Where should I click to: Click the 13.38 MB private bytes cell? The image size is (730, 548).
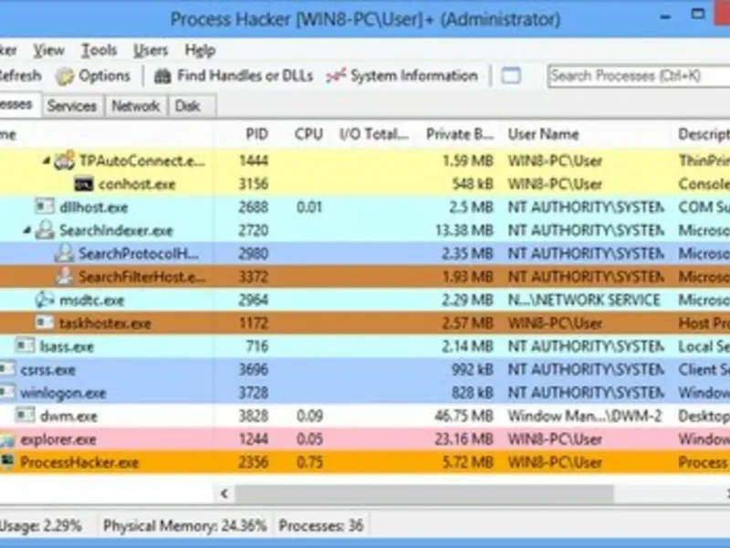(x=464, y=230)
